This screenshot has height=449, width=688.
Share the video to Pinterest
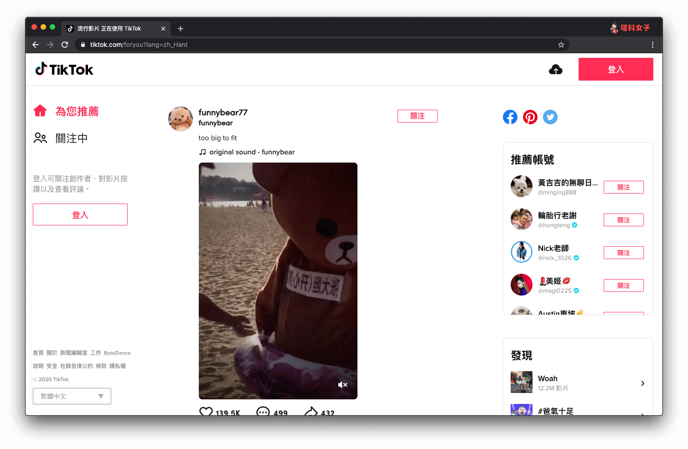[x=530, y=117]
